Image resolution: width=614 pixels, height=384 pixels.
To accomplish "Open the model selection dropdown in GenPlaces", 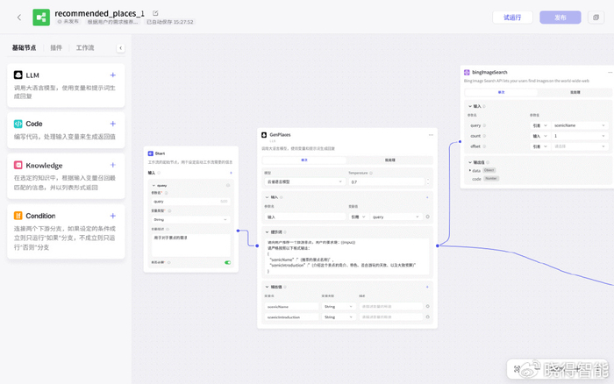I will pos(304,181).
